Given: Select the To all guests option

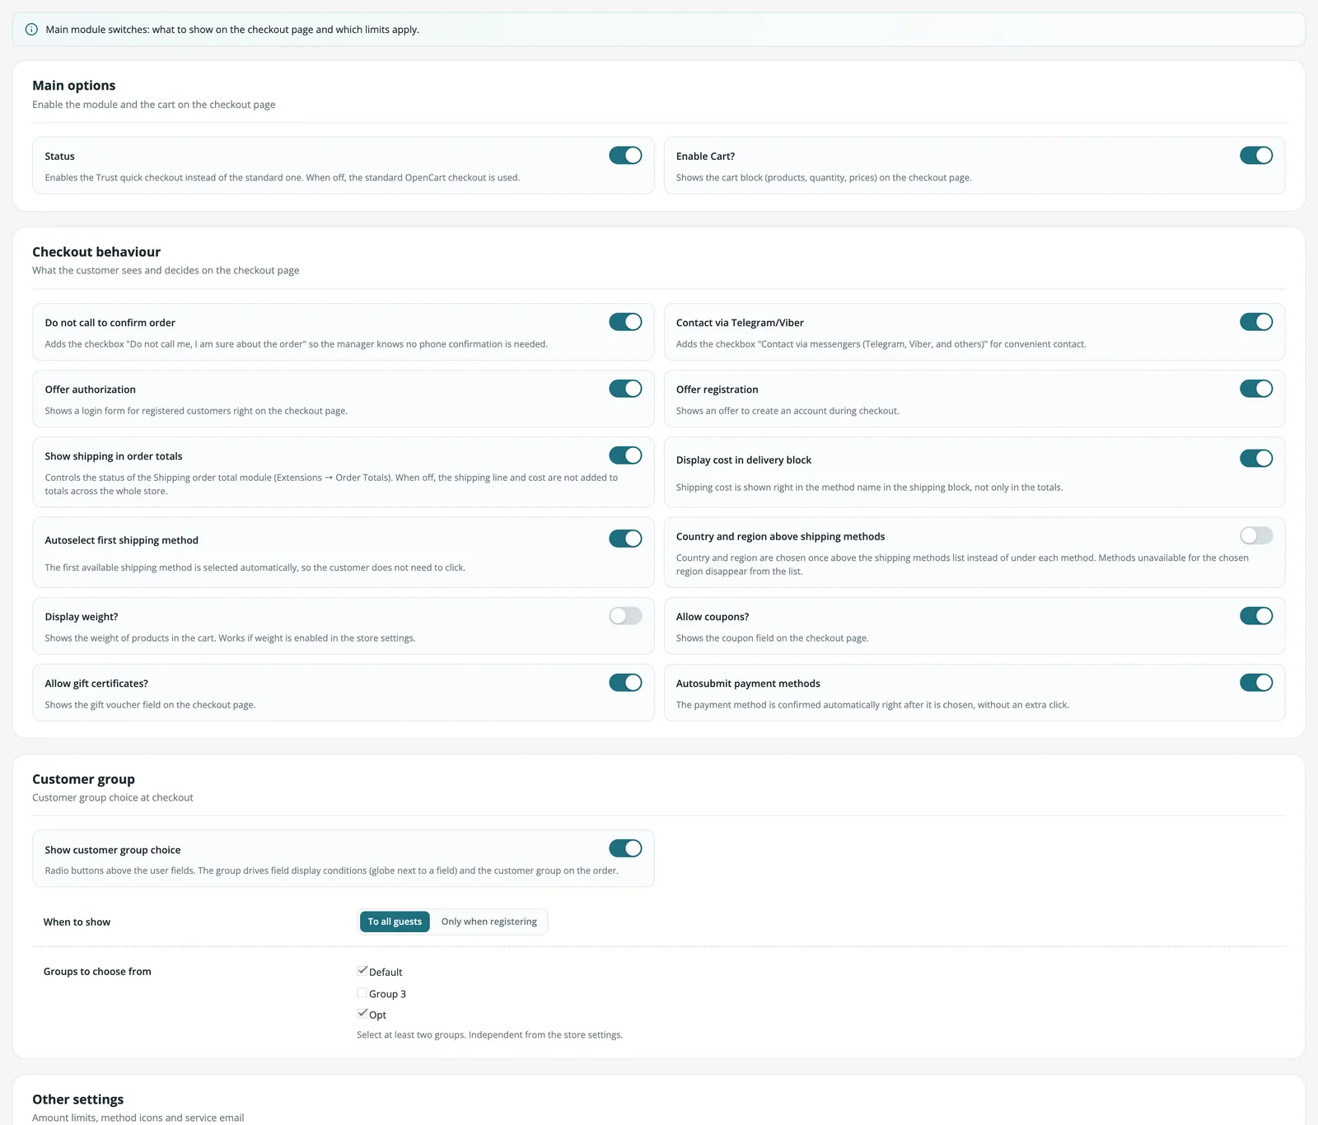Looking at the screenshot, I should [395, 922].
